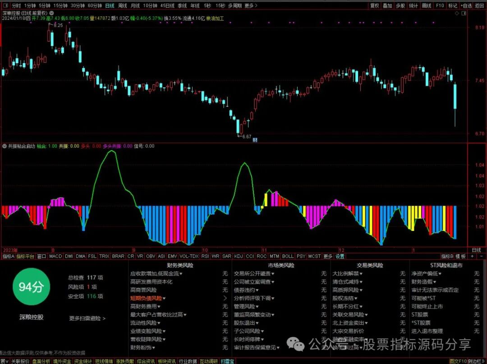Screen dimensions: 487x364
Task: Click the 指标B button
Action: coord(447,256)
